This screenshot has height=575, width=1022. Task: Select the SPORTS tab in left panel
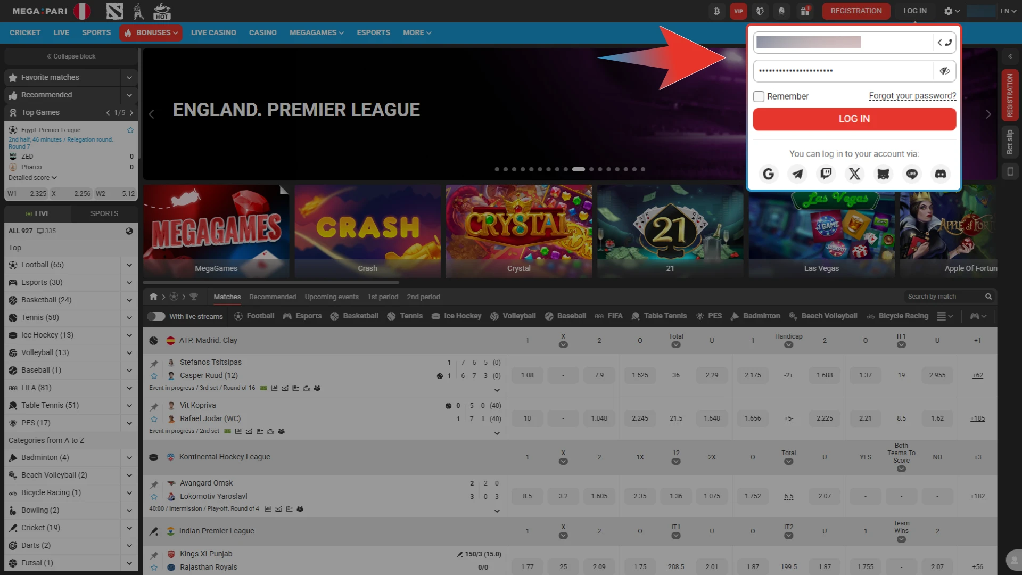(104, 213)
